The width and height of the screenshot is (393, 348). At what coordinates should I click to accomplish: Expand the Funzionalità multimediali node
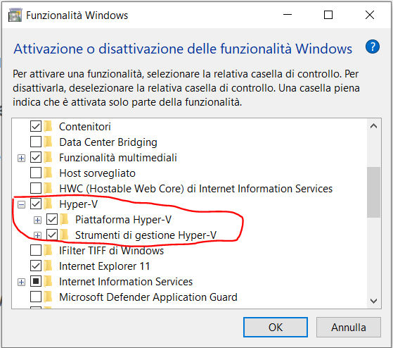(21, 159)
